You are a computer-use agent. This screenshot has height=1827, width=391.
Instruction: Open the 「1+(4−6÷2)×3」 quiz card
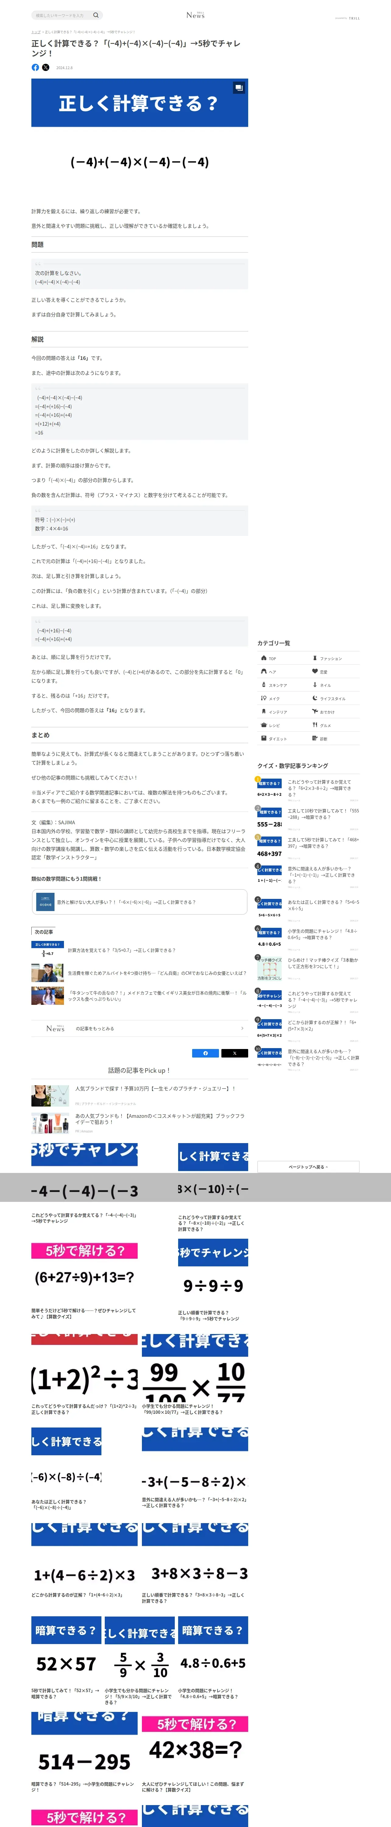84,1562
